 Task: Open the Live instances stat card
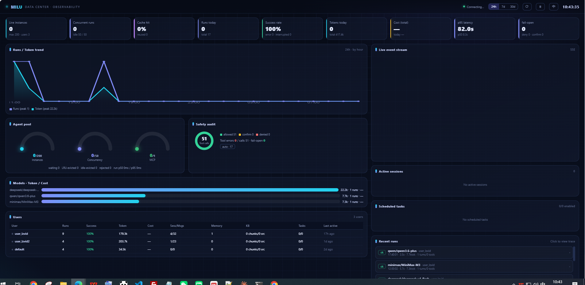click(36, 28)
